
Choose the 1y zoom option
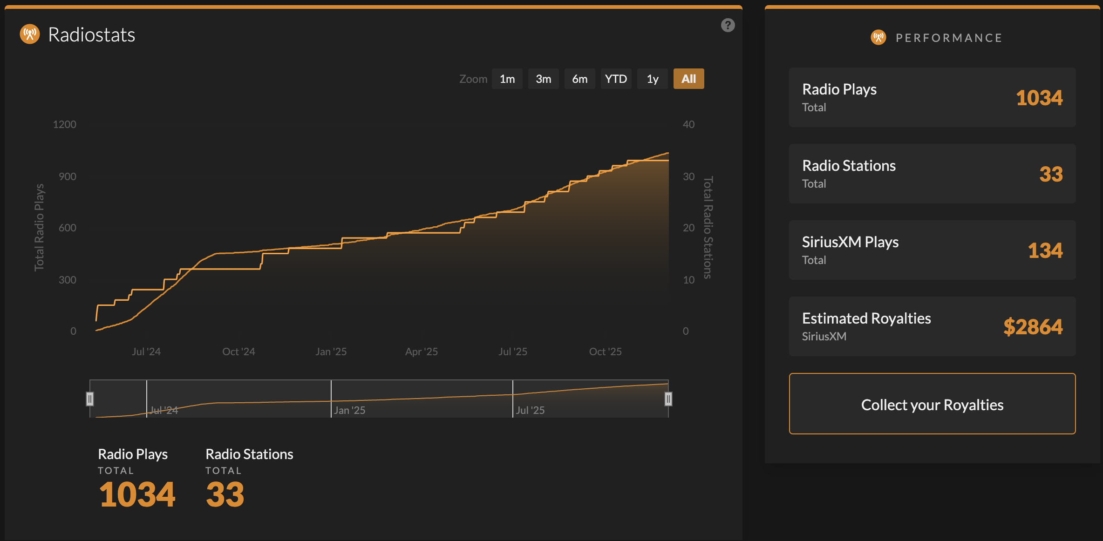(652, 79)
